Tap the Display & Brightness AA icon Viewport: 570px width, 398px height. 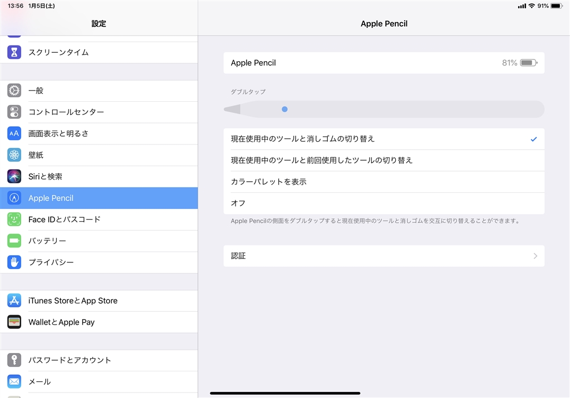point(14,133)
